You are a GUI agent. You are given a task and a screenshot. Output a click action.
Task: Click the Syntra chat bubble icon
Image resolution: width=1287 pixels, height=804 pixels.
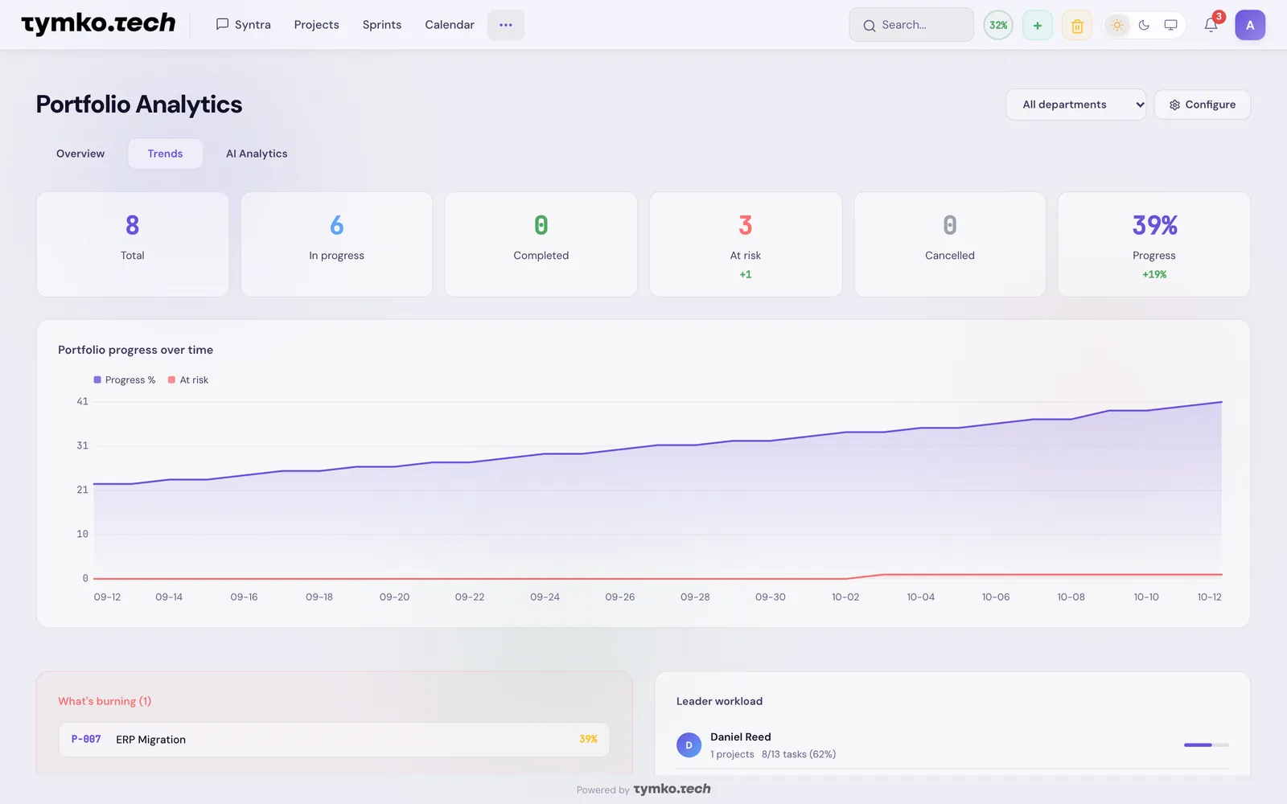(x=223, y=24)
